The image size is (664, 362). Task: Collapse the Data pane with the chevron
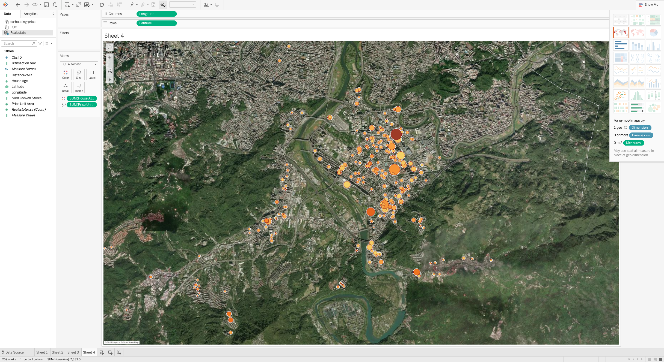click(x=53, y=14)
